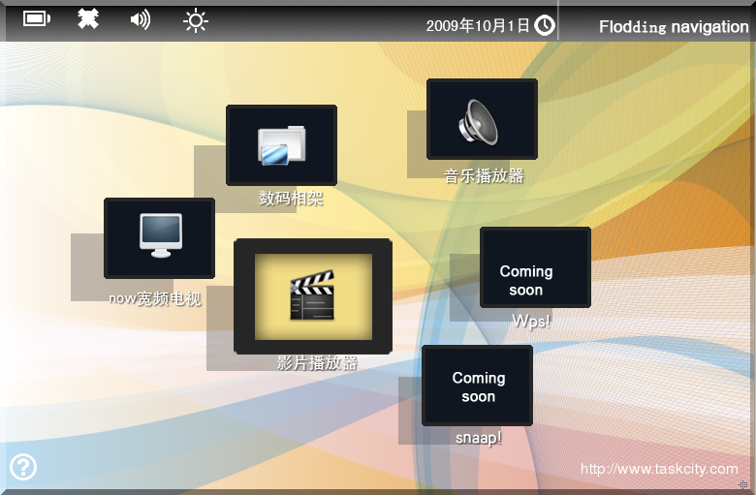Click the 2009年10月1日 date display

click(478, 25)
